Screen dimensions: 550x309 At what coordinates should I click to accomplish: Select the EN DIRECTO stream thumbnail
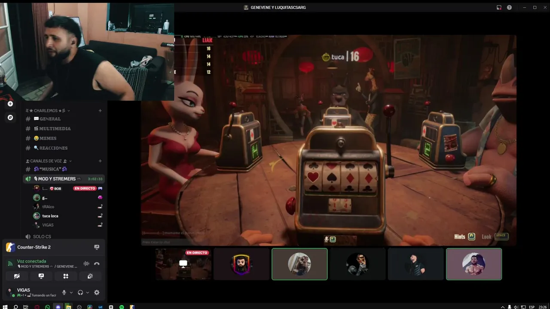coord(183,264)
